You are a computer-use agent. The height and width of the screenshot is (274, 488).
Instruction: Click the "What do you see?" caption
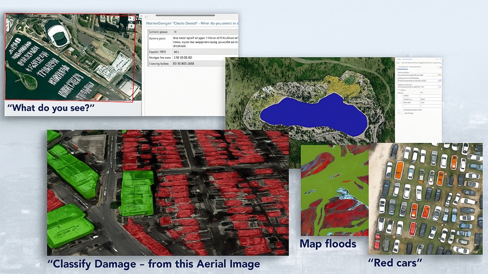(50, 108)
